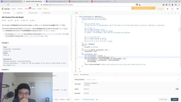The image size is (181, 102).
Task: Select the Kotlin language dropdown
Action: pyautogui.click(x=78, y=13)
